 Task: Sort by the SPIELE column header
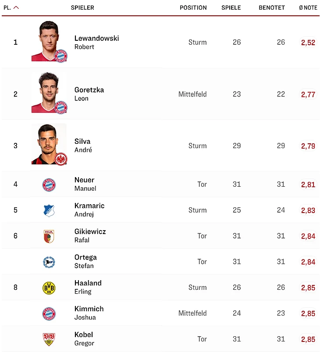click(231, 7)
